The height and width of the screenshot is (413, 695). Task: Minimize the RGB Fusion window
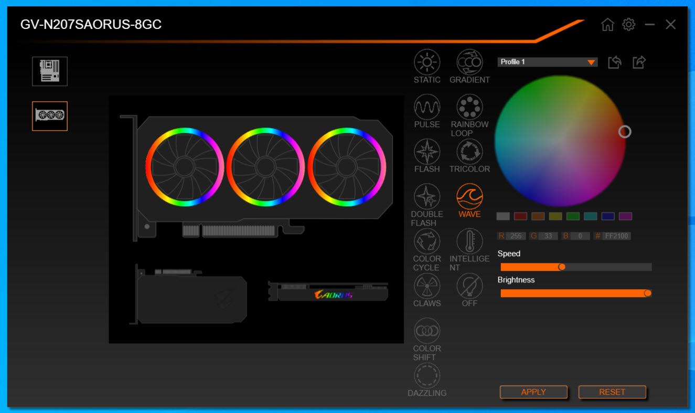pyautogui.click(x=650, y=25)
